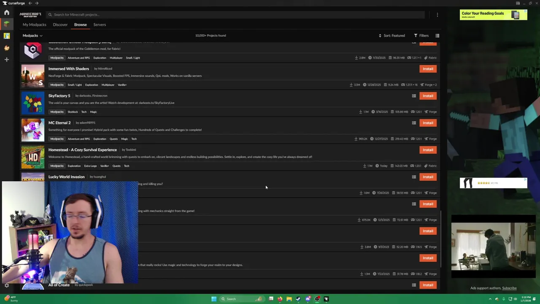Add a new game with the plus icon
Viewport: 540px width, 304px height.
coord(7,60)
